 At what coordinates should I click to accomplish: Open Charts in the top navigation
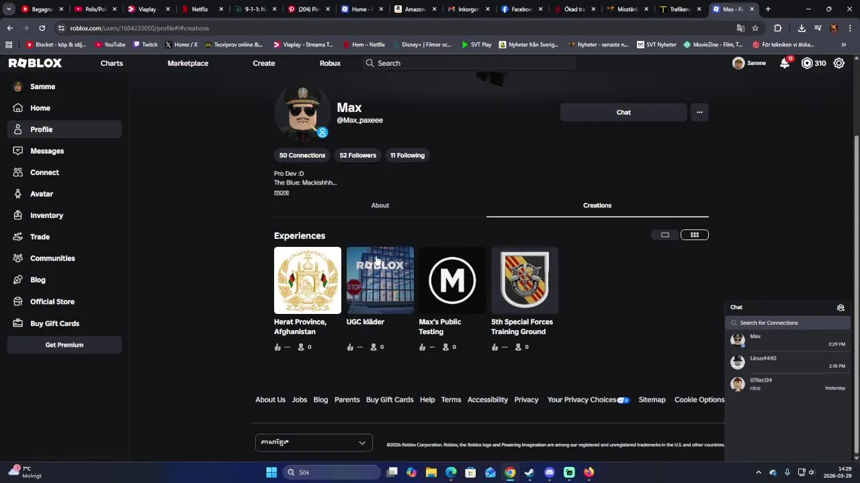112,63
